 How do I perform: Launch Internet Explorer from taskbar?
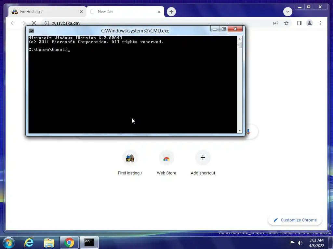tap(29, 243)
